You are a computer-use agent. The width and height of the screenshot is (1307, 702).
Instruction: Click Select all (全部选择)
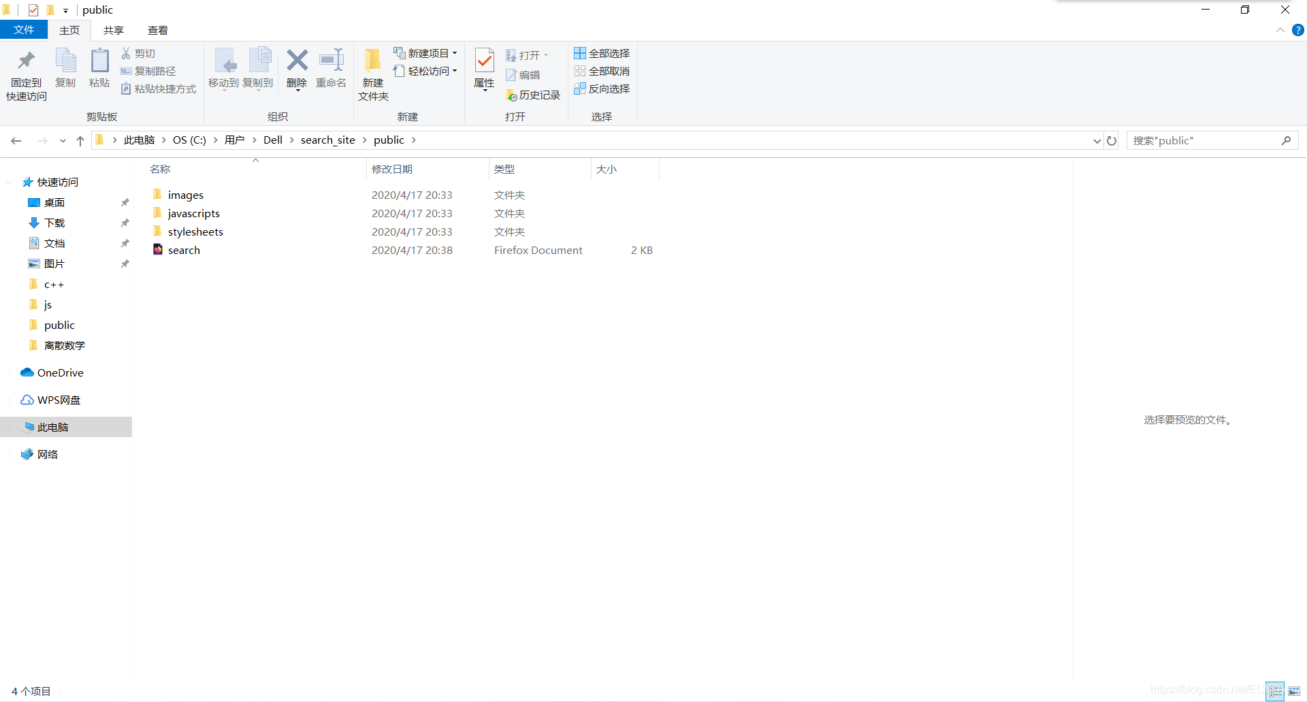(x=602, y=53)
